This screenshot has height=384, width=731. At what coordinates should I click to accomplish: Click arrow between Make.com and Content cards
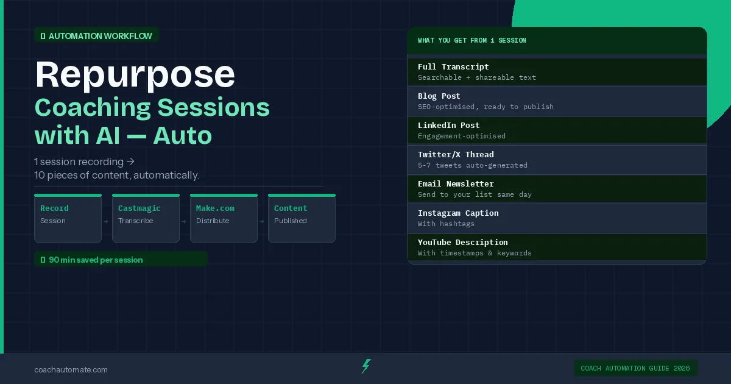(x=263, y=222)
